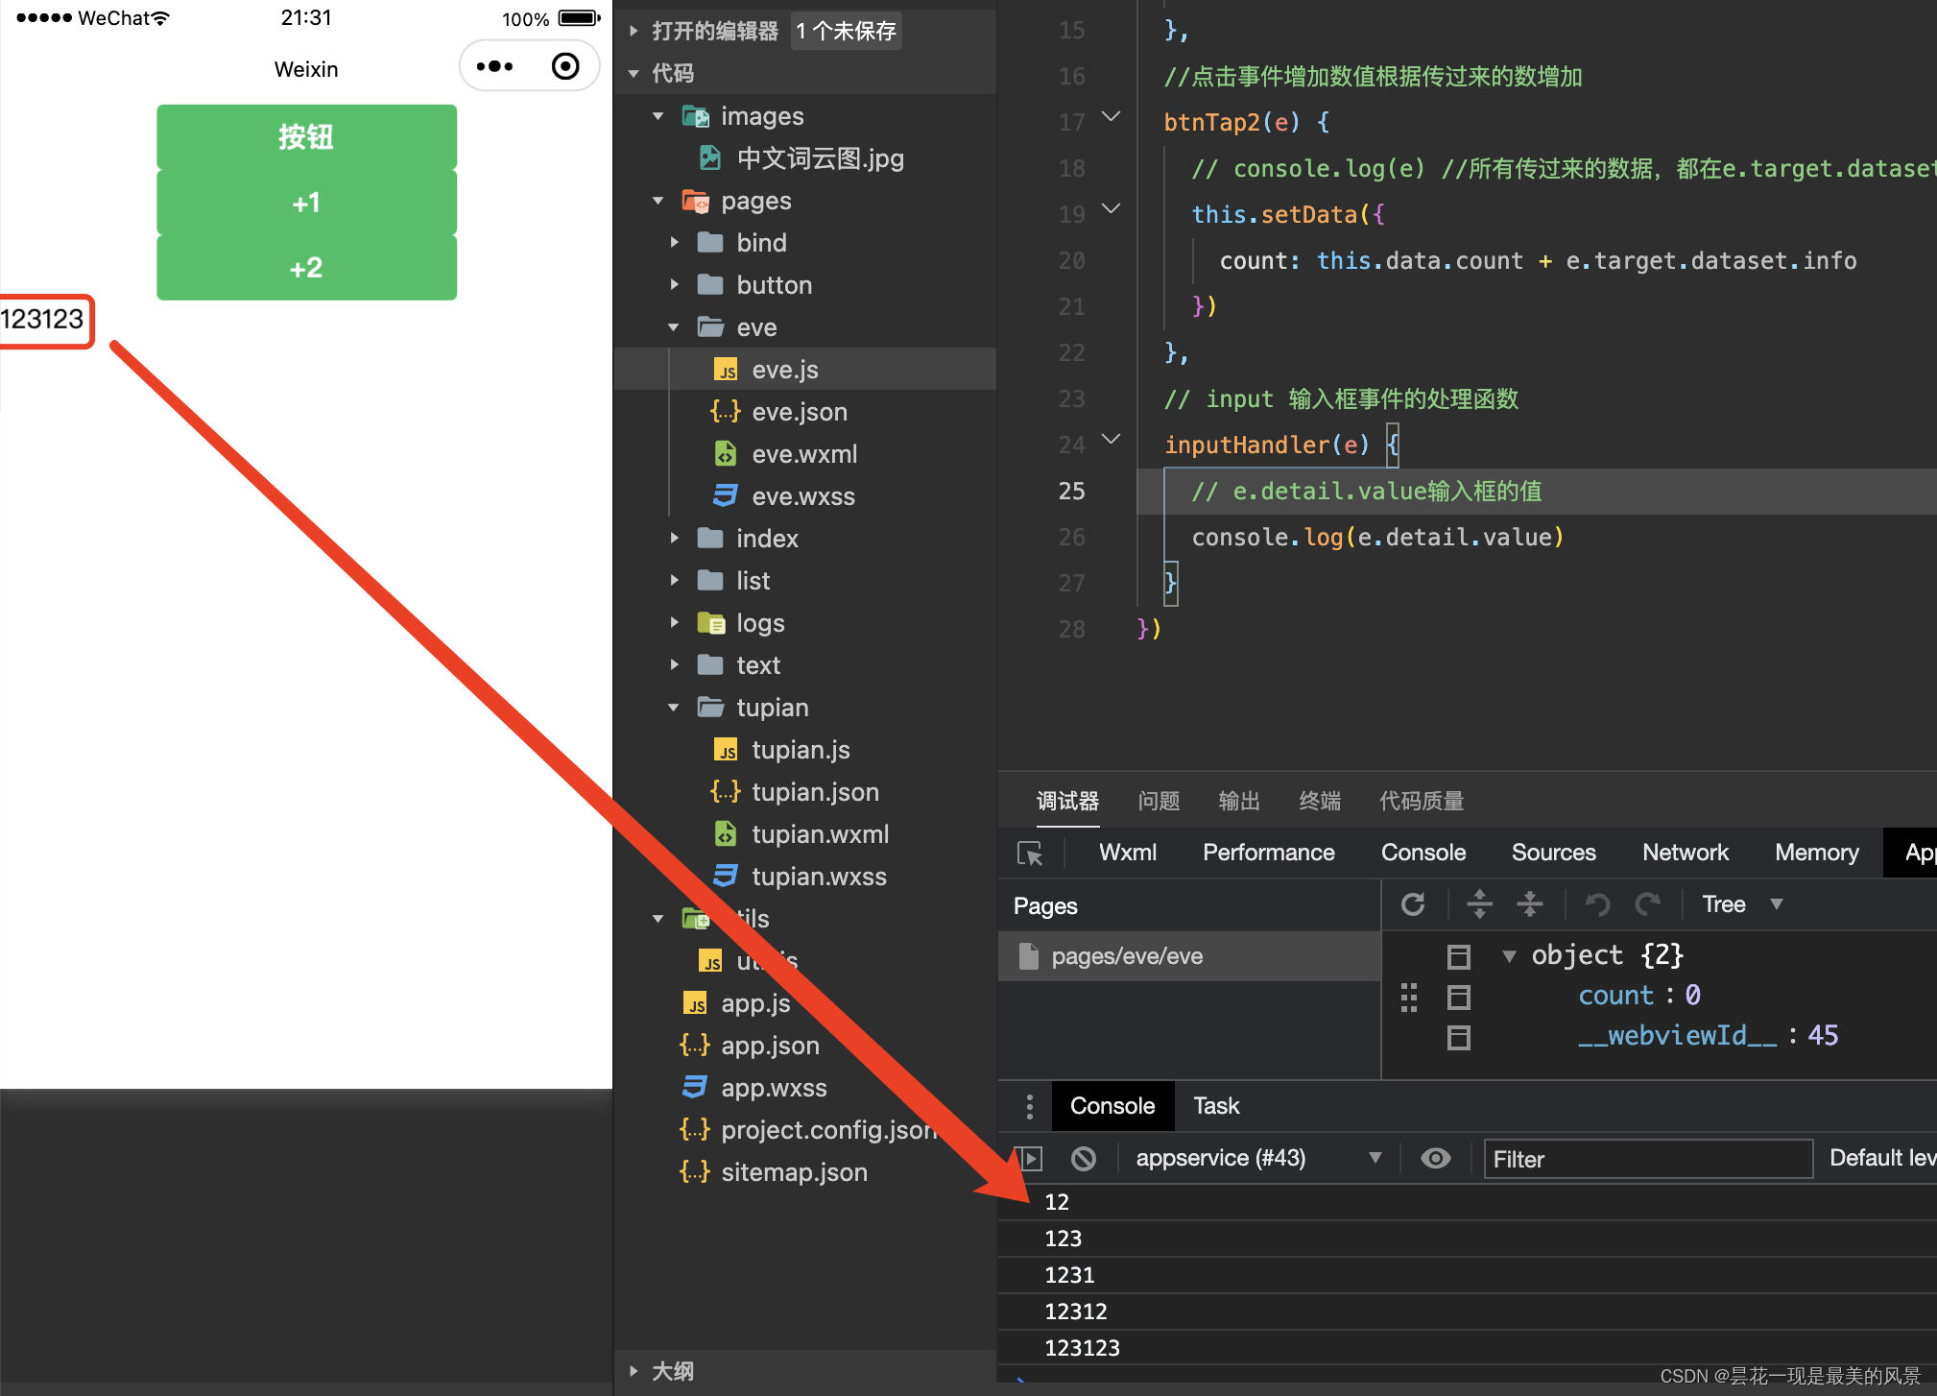Open eve.wxml file
The width and height of the screenshot is (1937, 1396).
[804, 454]
